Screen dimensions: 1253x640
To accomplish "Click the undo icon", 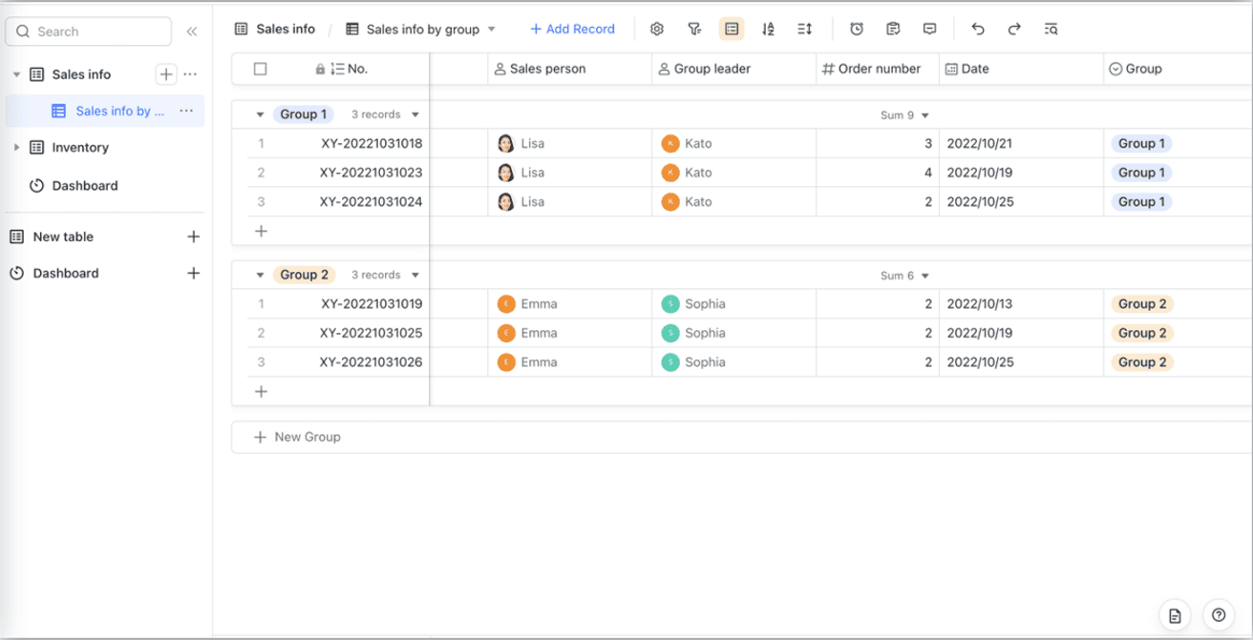I will (x=977, y=29).
